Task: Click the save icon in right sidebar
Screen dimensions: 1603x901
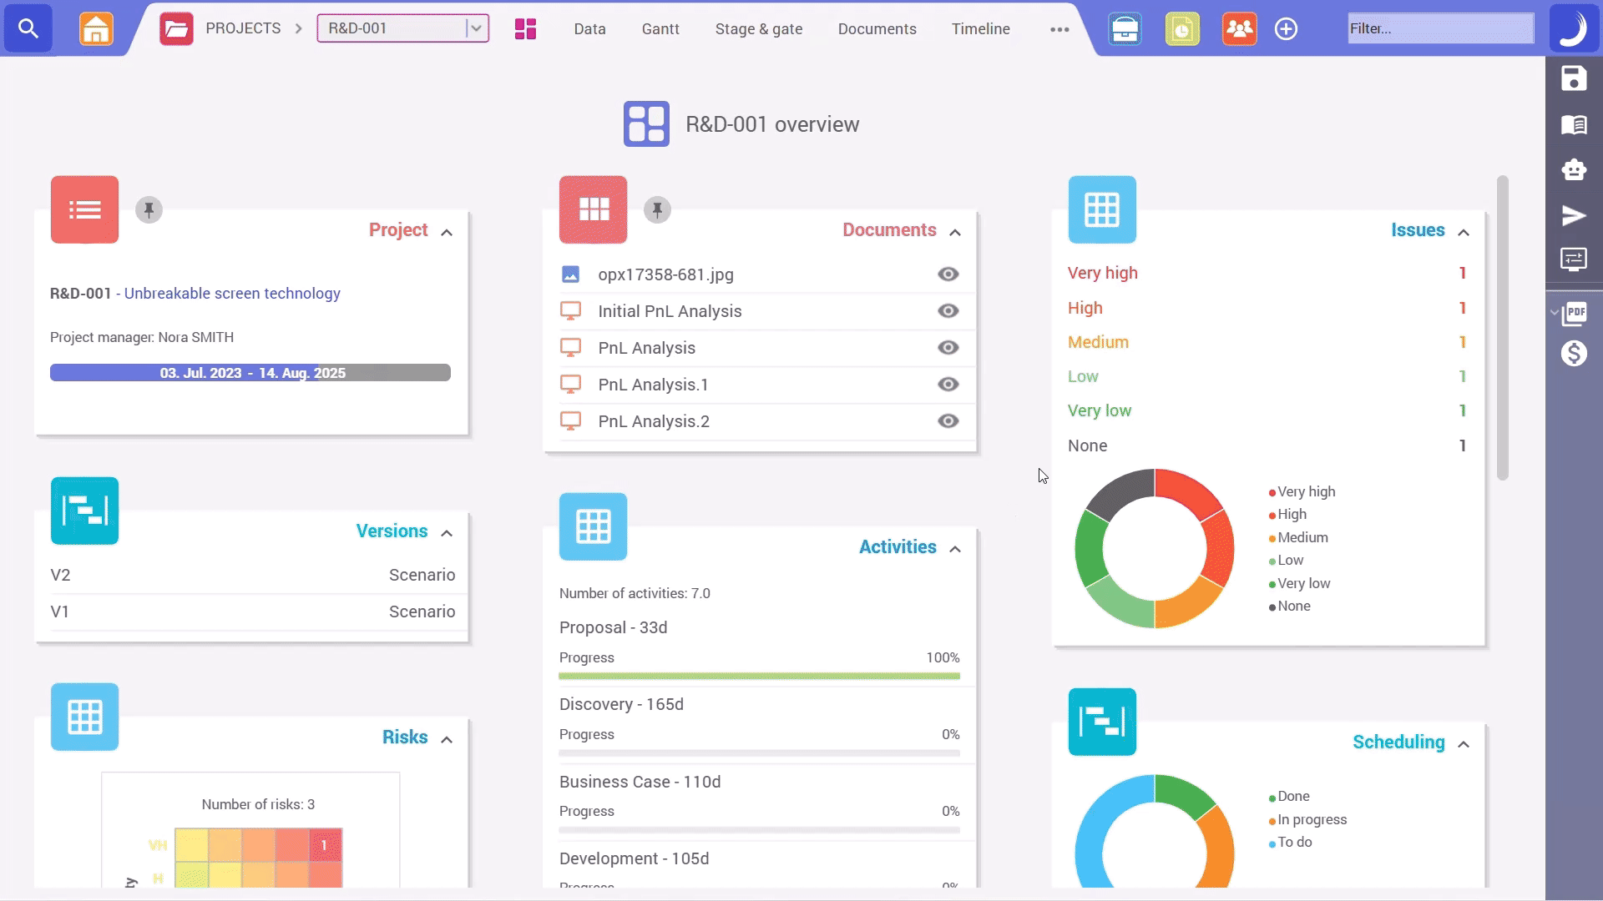Action: coord(1575,79)
